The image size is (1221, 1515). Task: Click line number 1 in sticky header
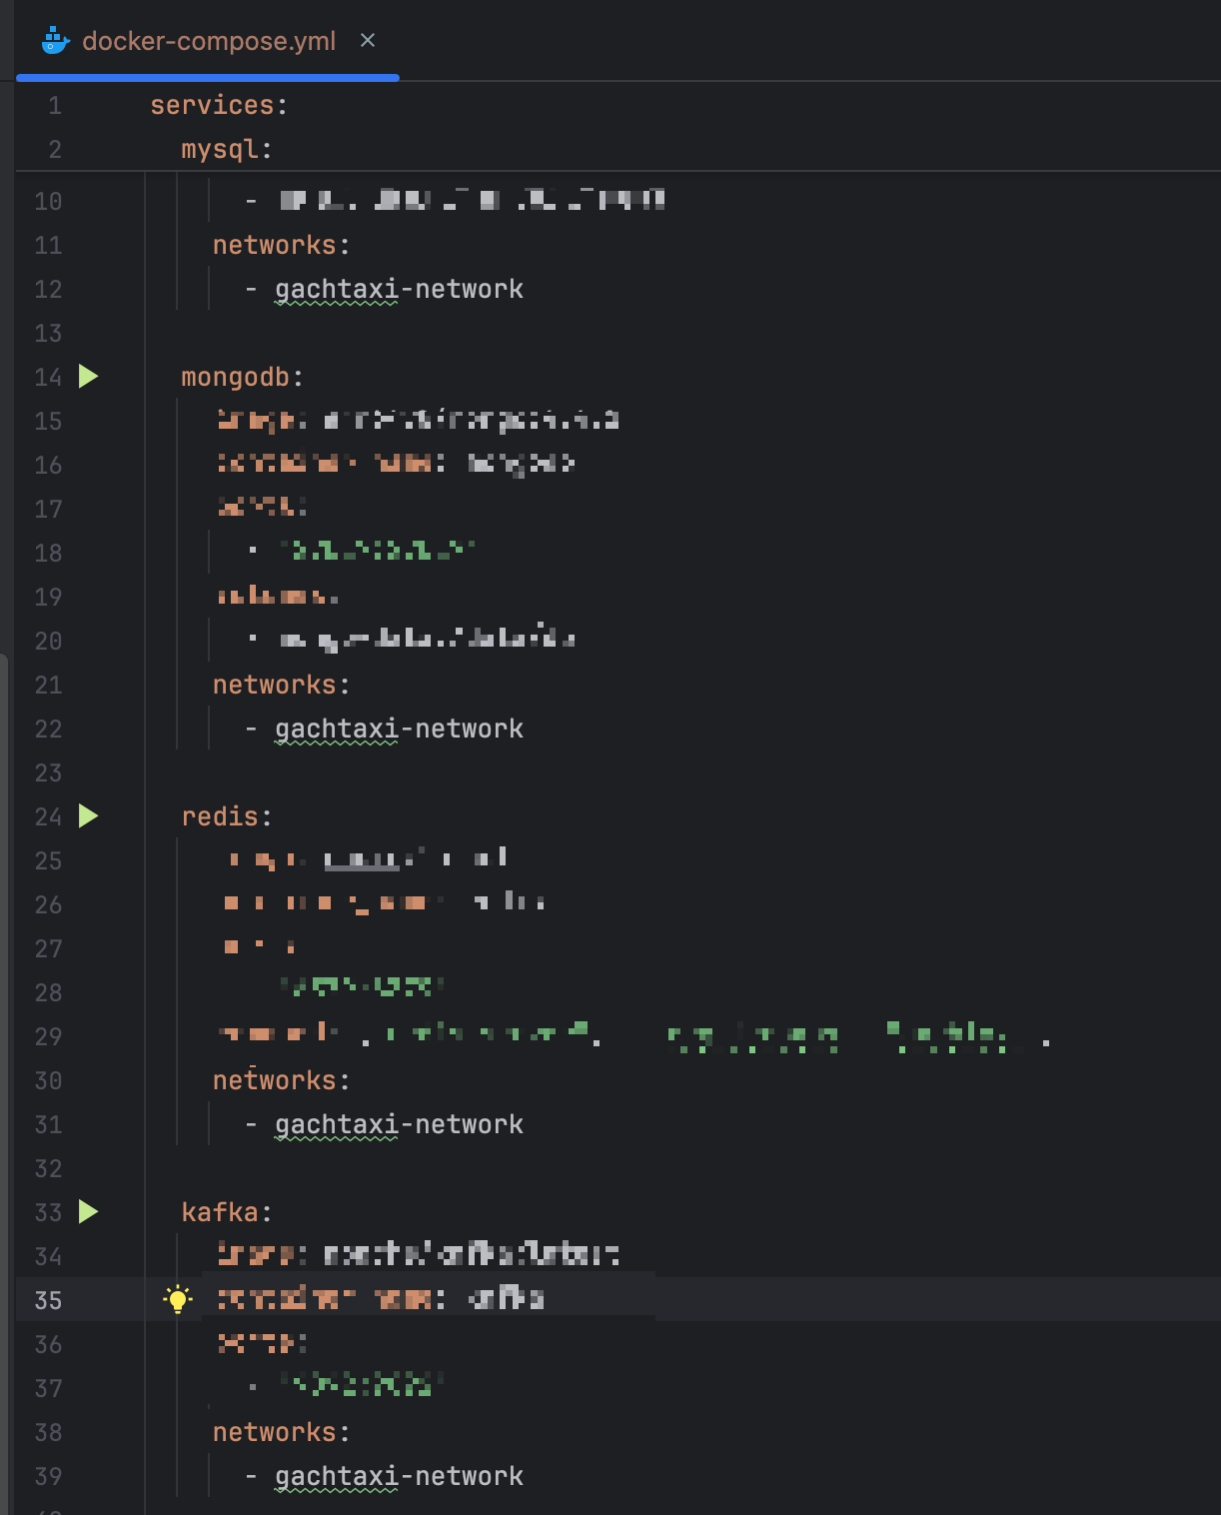(55, 105)
